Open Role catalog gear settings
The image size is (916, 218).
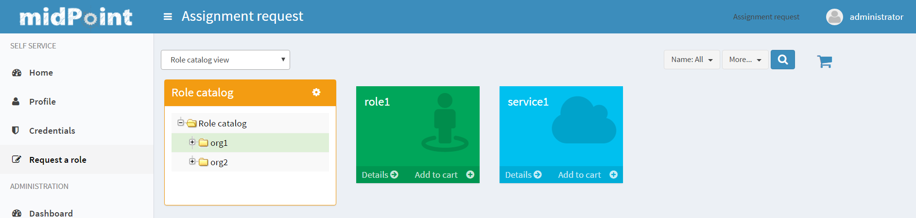316,92
